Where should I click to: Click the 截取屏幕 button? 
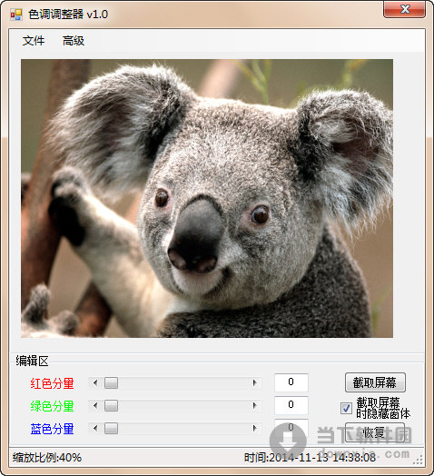pos(375,382)
